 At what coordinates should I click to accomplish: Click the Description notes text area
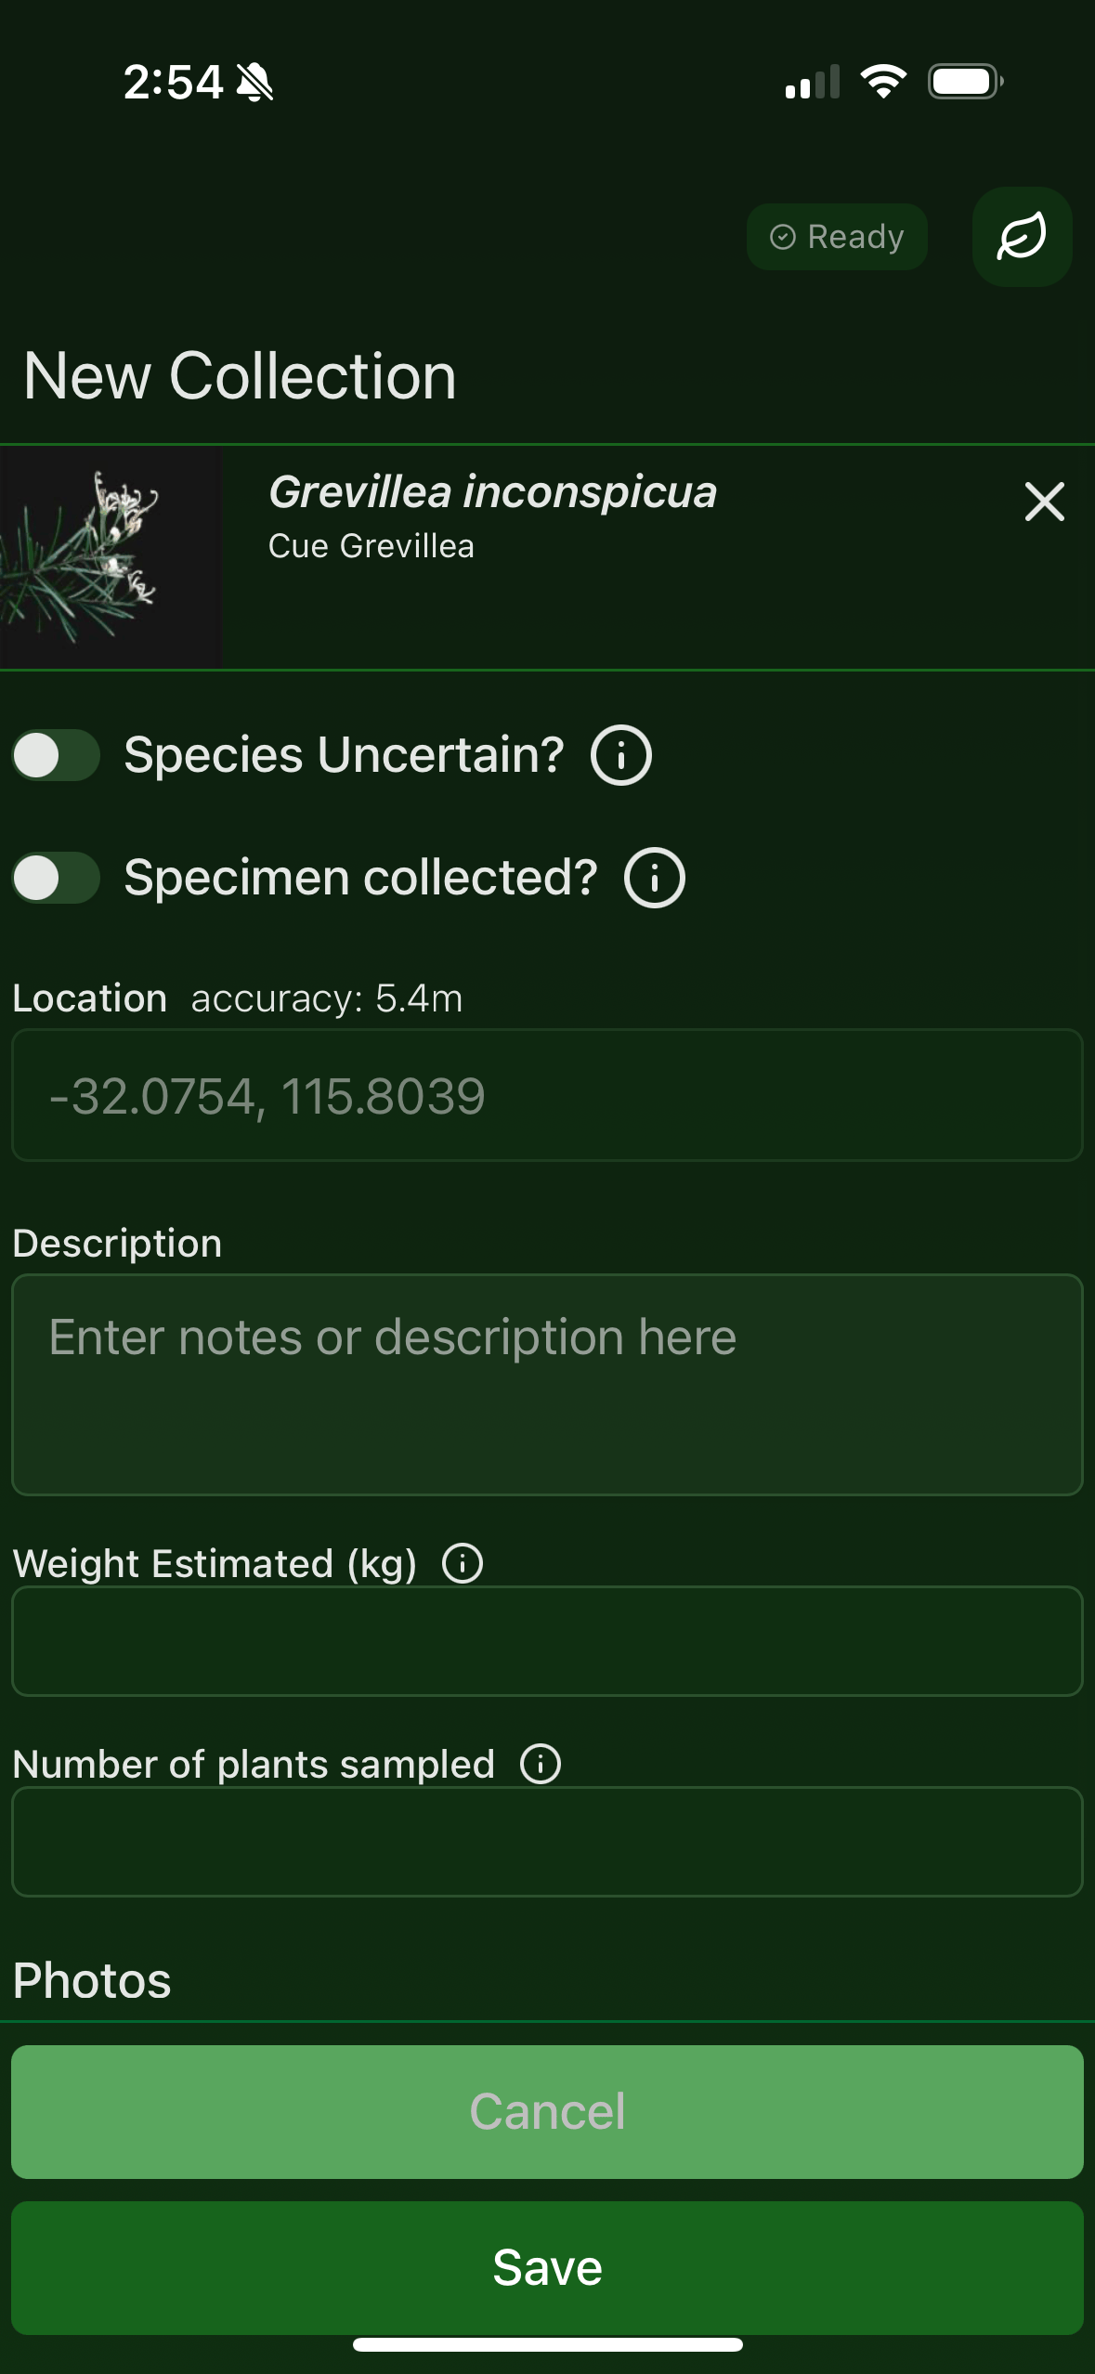tap(547, 1384)
